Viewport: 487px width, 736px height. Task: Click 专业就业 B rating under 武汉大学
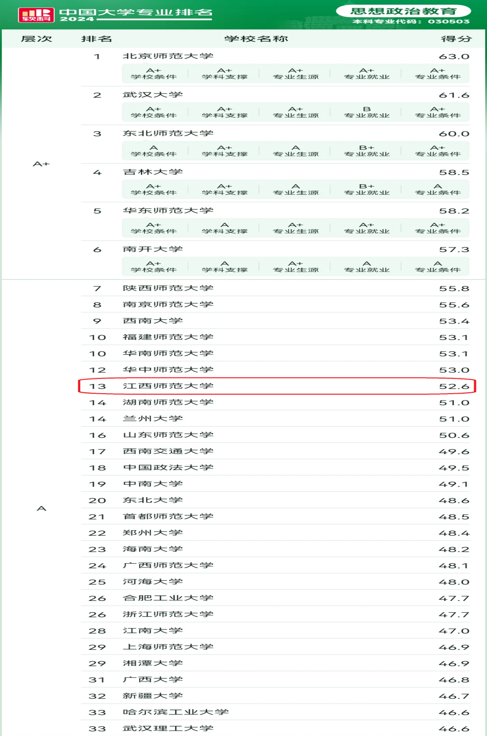pos(367,112)
